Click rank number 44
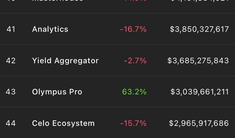235x138 pixels. coord(11,123)
